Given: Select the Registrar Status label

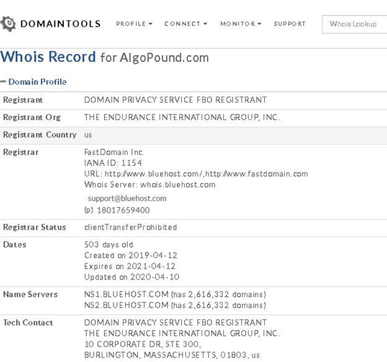Looking at the screenshot, I should 35,227.
